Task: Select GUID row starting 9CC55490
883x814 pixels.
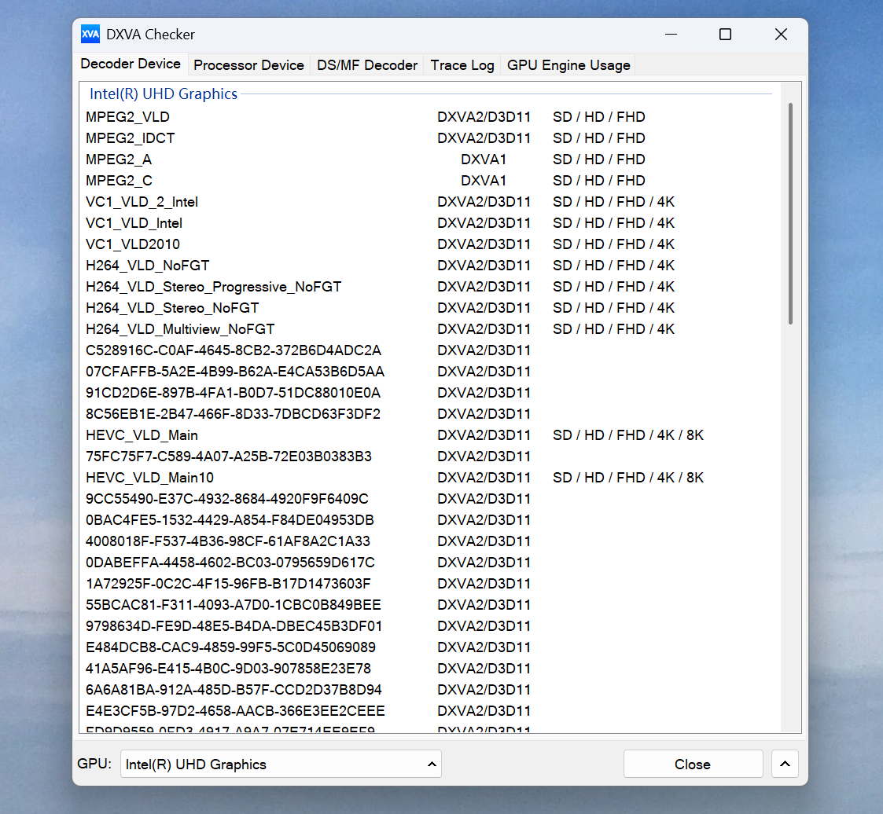Action: point(429,499)
